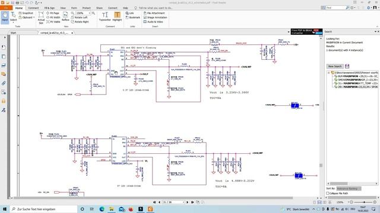Click the zoom in plus at the slider's end

pos(375,202)
